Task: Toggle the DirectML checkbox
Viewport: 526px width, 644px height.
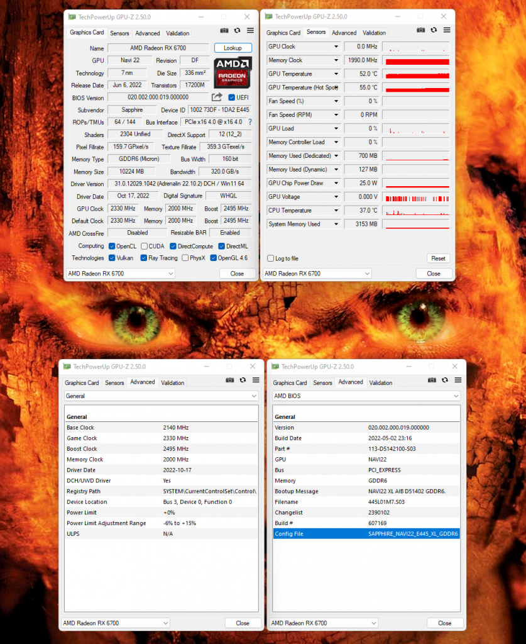Action: click(x=222, y=246)
